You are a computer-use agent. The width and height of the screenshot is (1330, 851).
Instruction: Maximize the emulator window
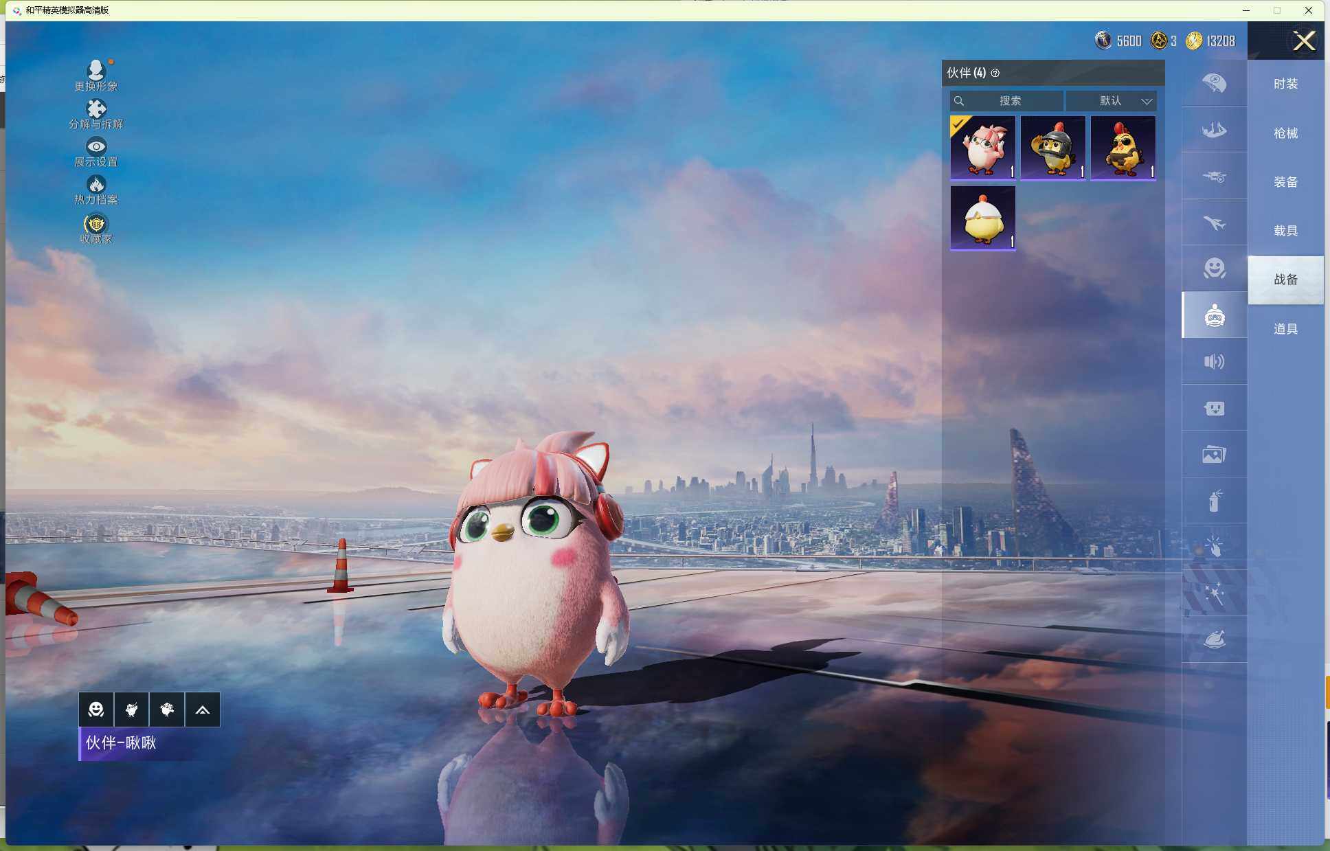coord(1277,10)
